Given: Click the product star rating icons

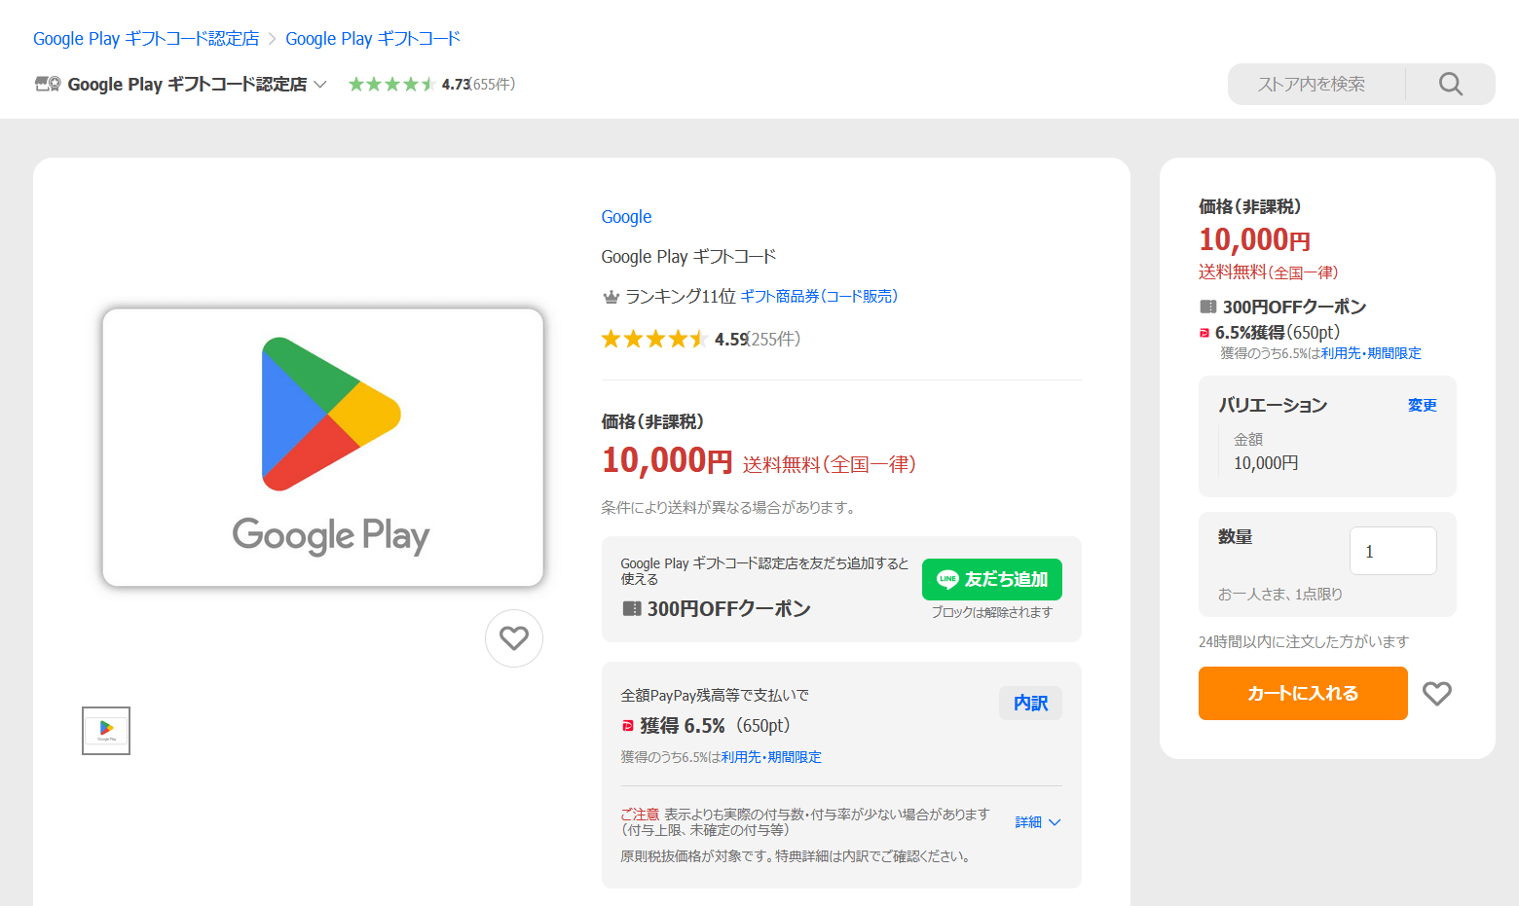Looking at the screenshot, I should pyautogui.click(x=653, y=339).
